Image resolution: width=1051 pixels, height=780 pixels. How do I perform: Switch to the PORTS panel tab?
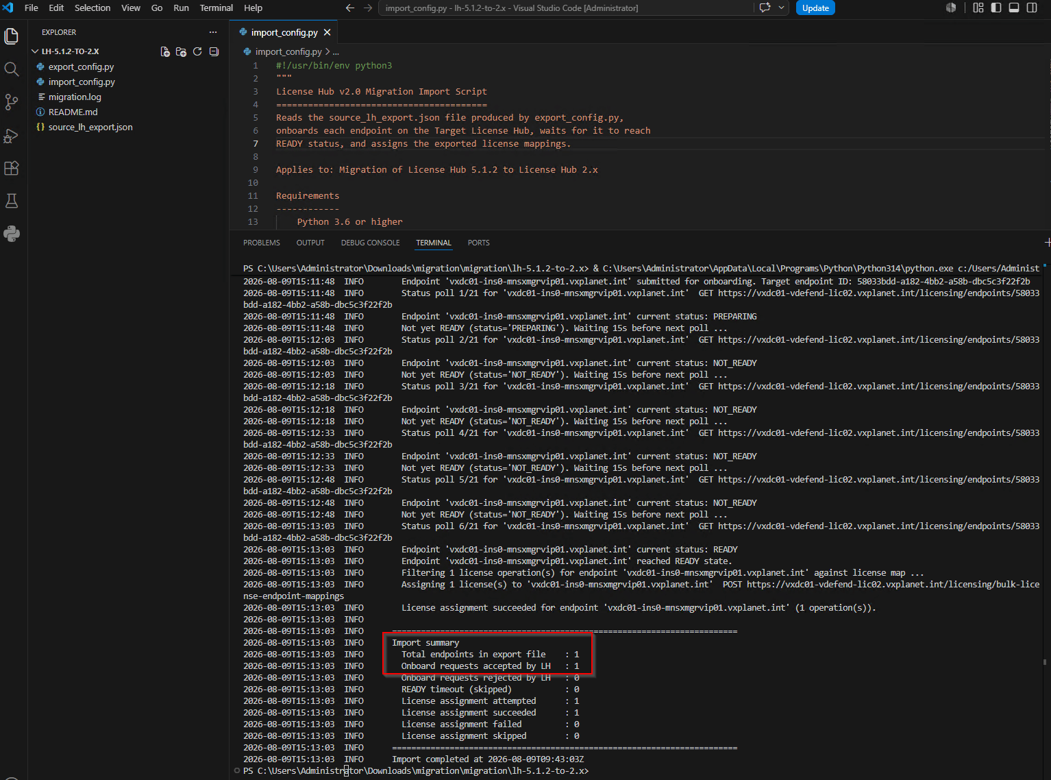(x=479, y=243)
